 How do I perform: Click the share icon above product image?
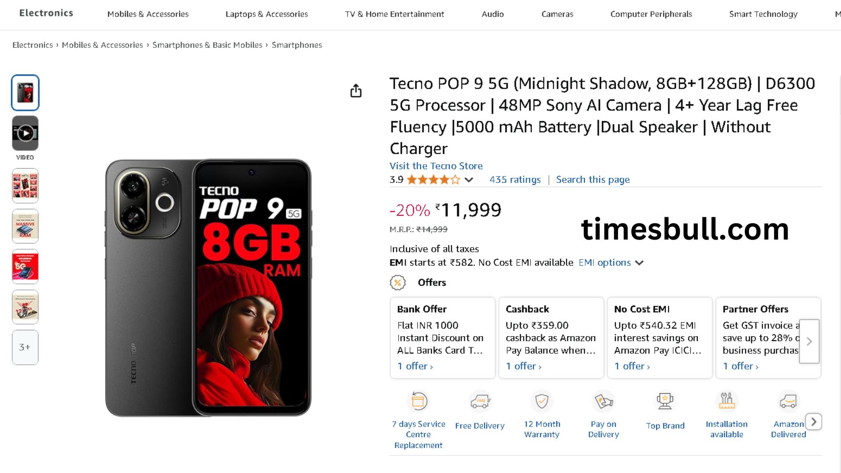coord(356,91)
